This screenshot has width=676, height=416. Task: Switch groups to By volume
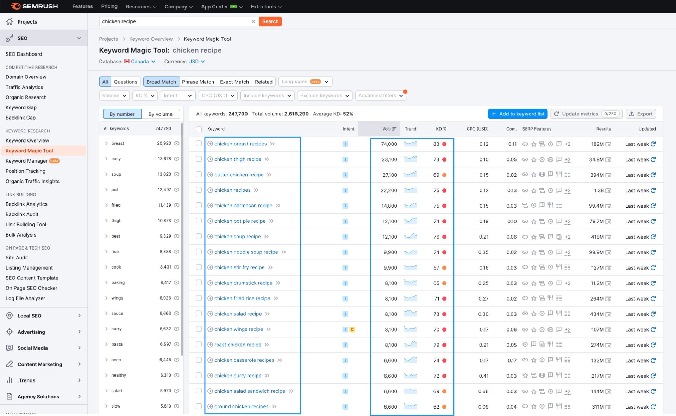click(x=160, y=114)
